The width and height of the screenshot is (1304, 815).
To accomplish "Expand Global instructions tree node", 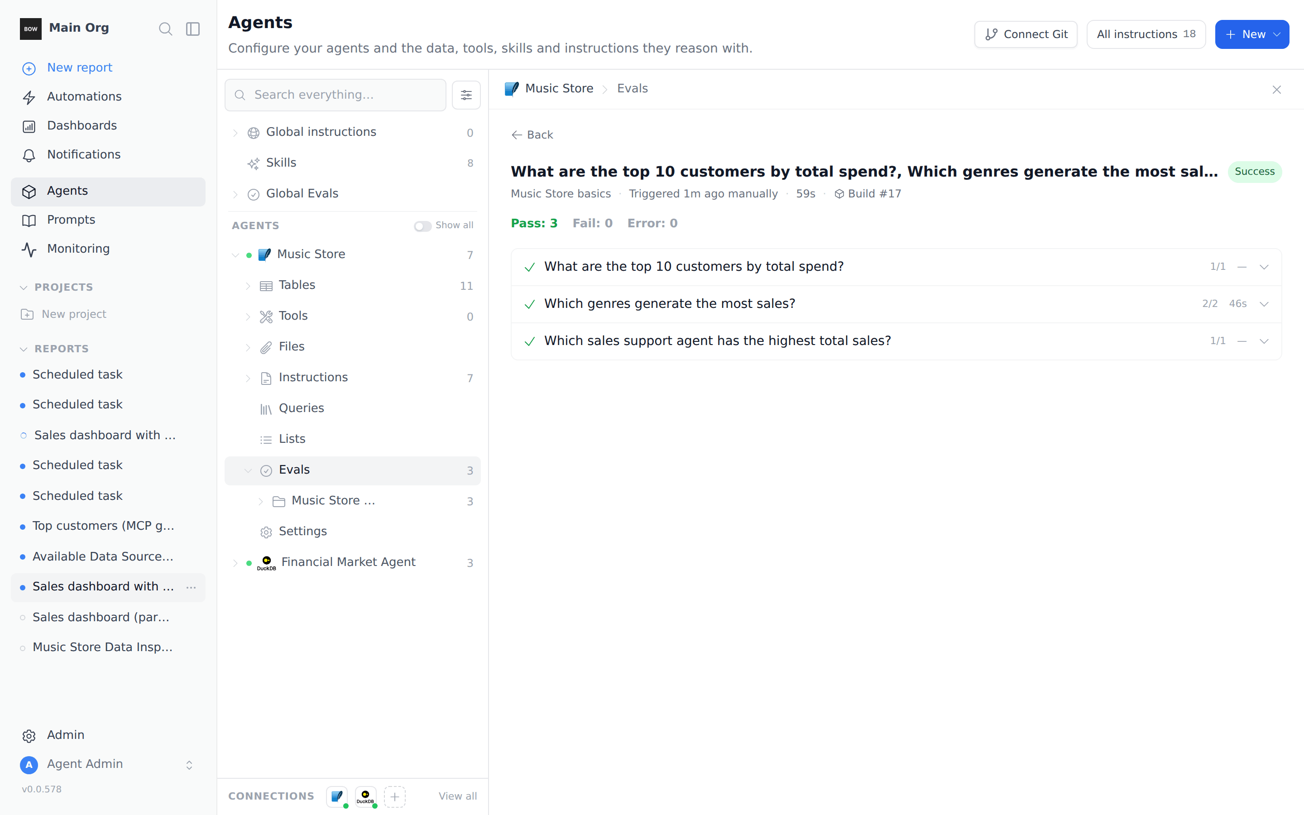I will point(235,133).
